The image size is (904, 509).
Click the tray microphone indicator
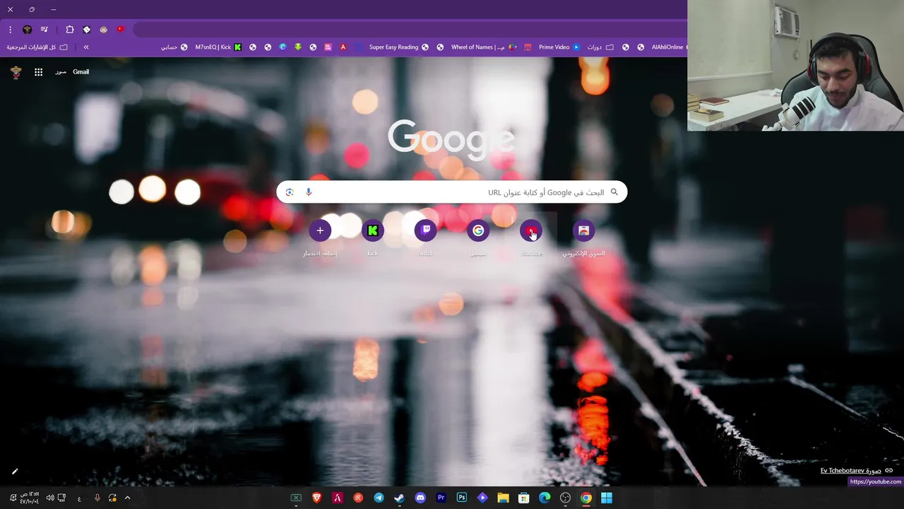(97, 498)
